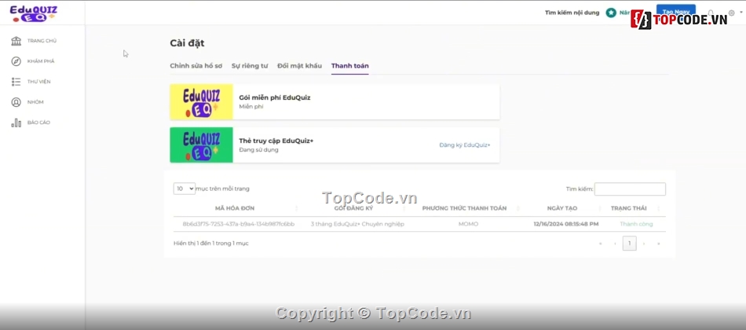This screenshot has width=746, height=330.
Task: Select Gói miễn phí EduQuiz title
Action: pyautogui.click(x=275, y=97)
